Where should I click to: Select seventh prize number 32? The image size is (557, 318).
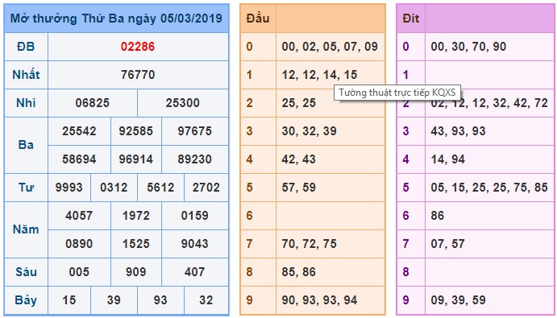[206, 300]
